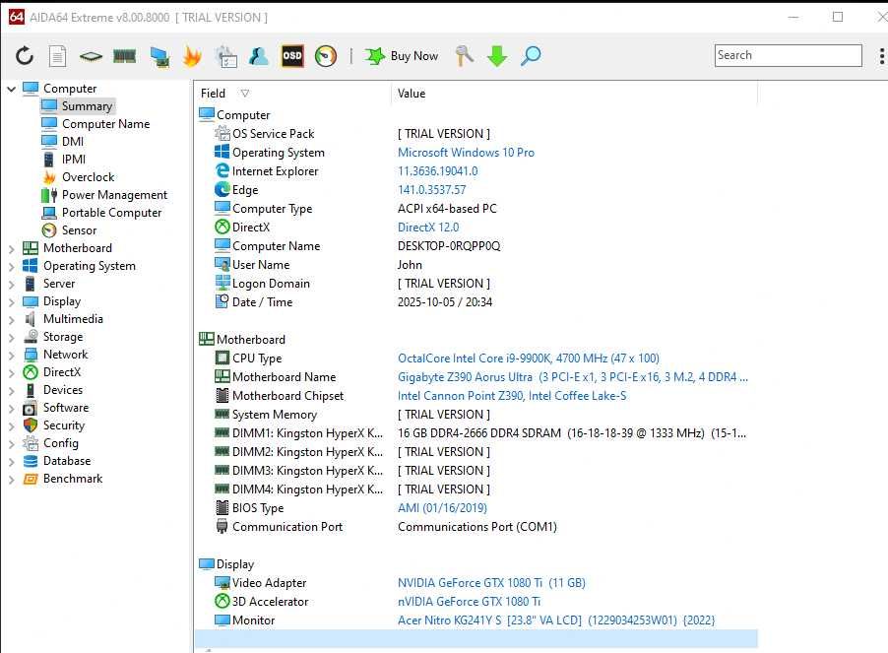The height and width of the screenshot is (653, 888).
Task: Open the monitor diagnostics toolbar icon
Action: 159,57
